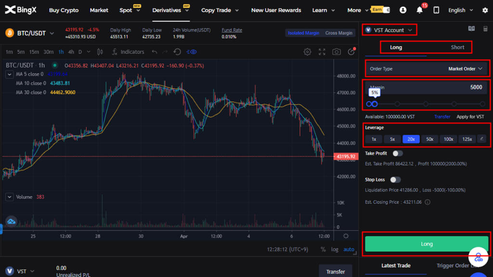This screenshot has height=277, width=493.
Task: Click the green Long order button
Action: tap(427, 244)
